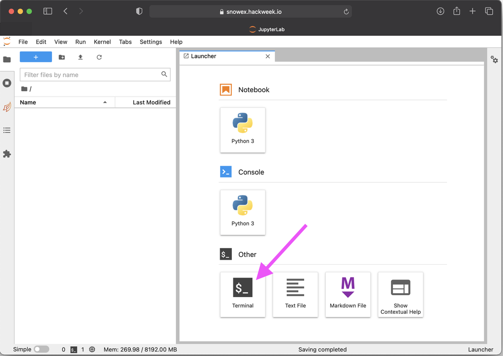Image resolution: width=503 pixels, height=356 pixels.
Task: Open a new Terminal from launcher
Action: 243,294
